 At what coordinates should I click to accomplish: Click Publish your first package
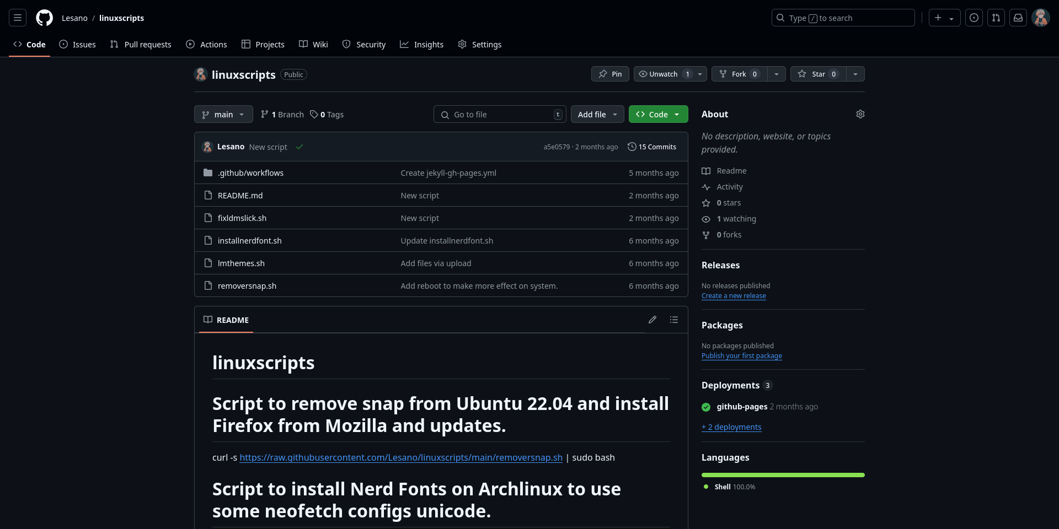(742, 356)
